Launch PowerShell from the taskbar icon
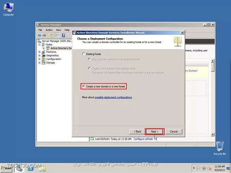The image size is (231, 173). (x=31, y=169)
